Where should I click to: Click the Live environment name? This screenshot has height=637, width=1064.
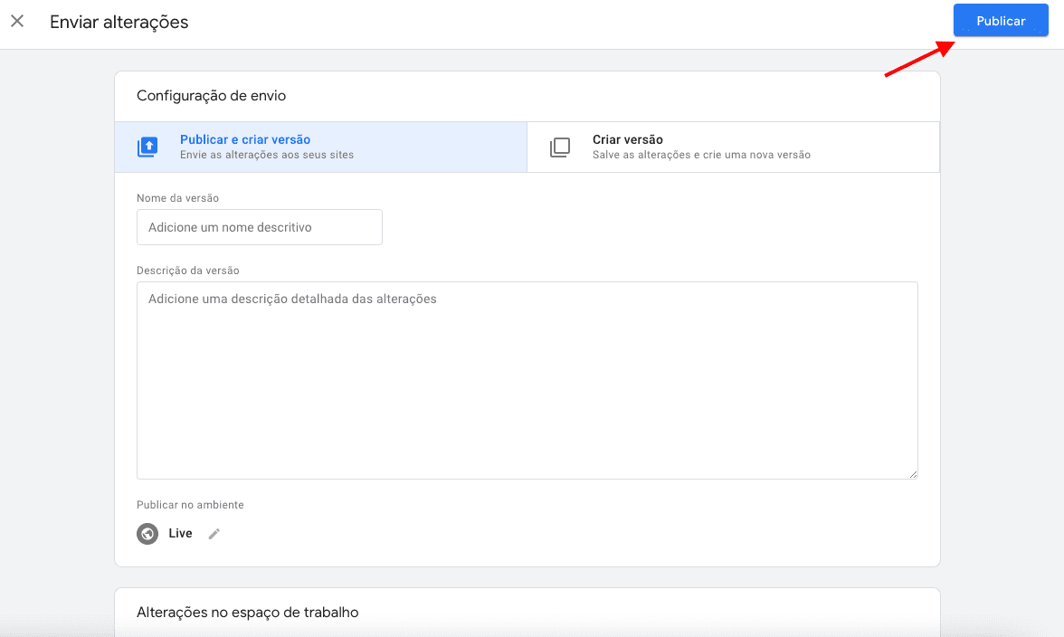(180, 534)
